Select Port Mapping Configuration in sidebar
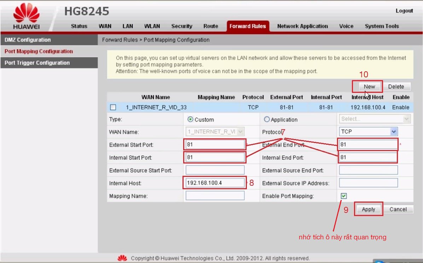Screen dimensions: 423x263 tap(49, 51)
